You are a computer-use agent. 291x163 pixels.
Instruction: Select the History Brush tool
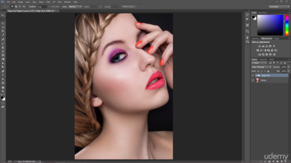point(3,51)
